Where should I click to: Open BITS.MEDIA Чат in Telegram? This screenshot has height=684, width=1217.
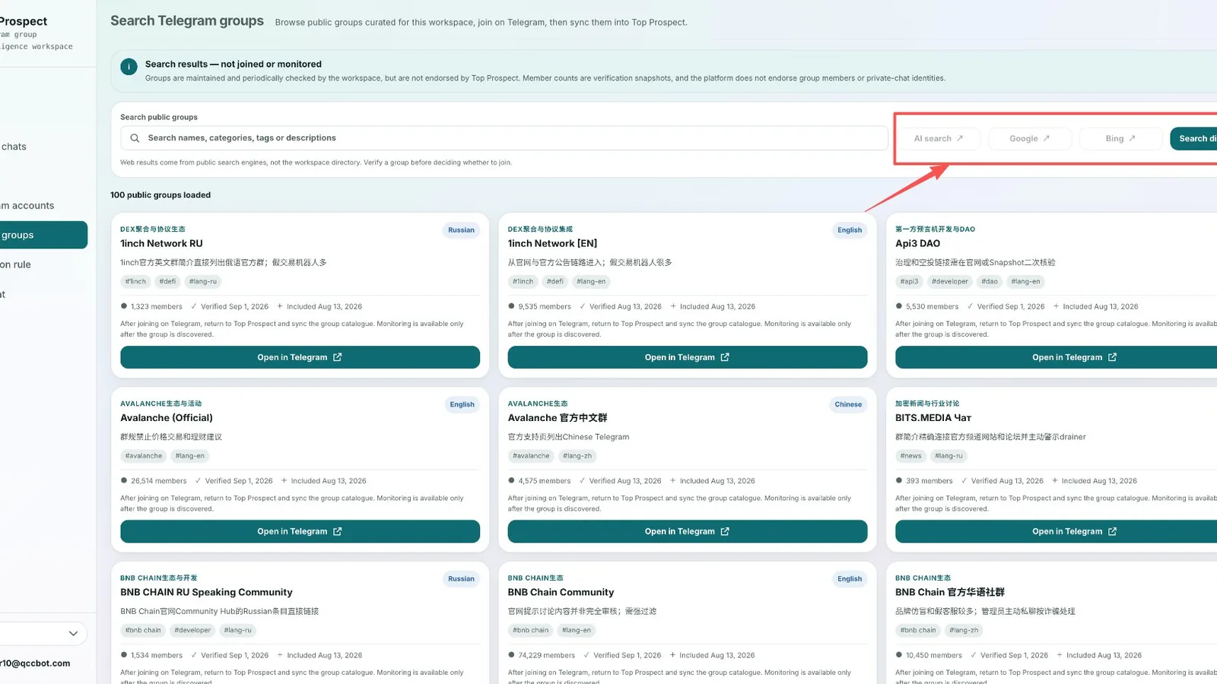[1056, 532]
